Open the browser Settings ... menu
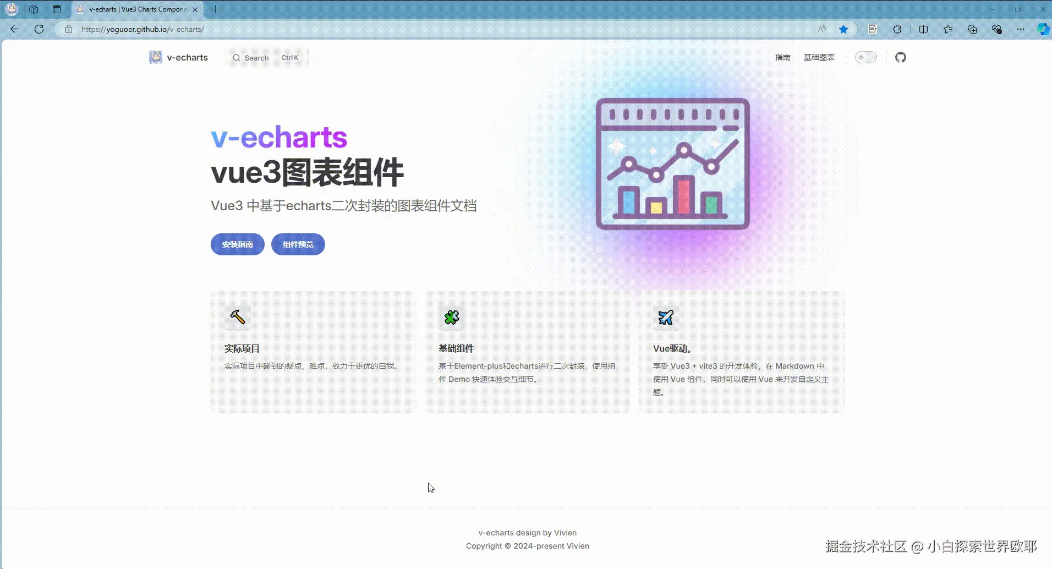This screenshot has height=569, width=1052. pyautogui.click(x=1020, y=29)
